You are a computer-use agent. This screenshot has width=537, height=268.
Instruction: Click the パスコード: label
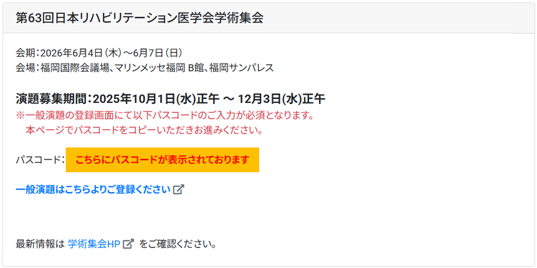[x=40, y=160]
